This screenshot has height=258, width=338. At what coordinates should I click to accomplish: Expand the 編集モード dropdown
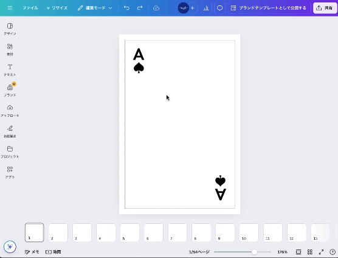(x=95, y=8)
